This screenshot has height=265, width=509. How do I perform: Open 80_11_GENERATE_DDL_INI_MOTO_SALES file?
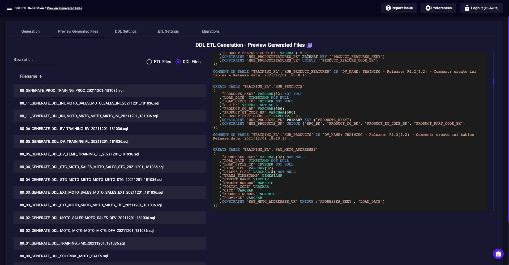point(110,103)
